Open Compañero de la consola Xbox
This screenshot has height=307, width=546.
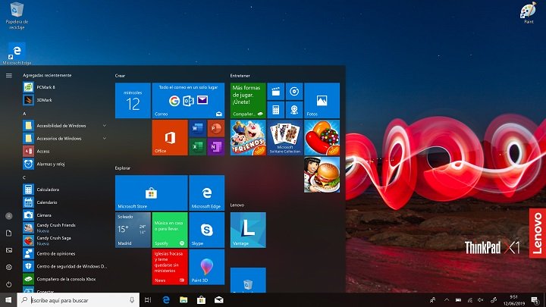click(64, 279)
